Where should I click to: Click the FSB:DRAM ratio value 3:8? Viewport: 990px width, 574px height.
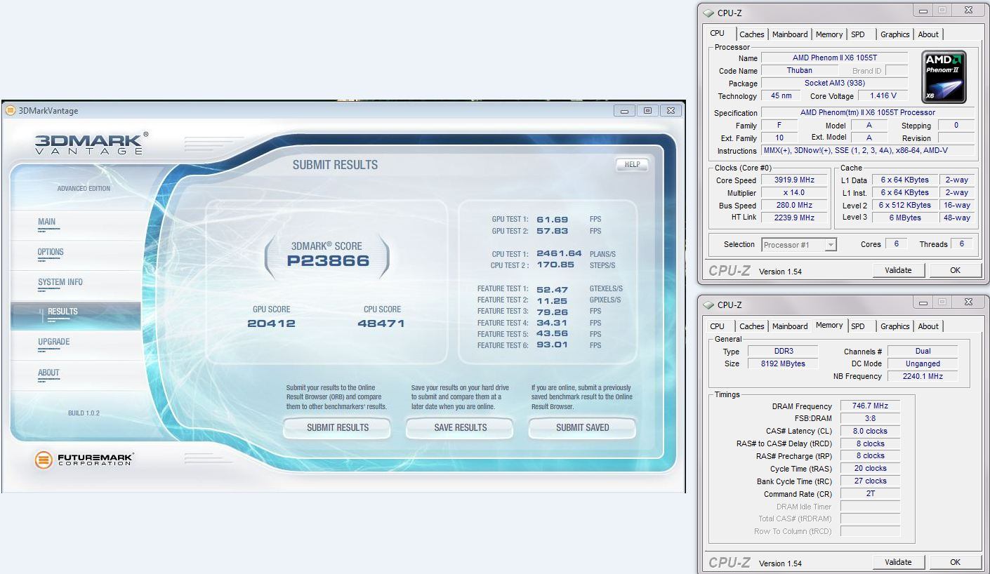(x=870, y=419)
